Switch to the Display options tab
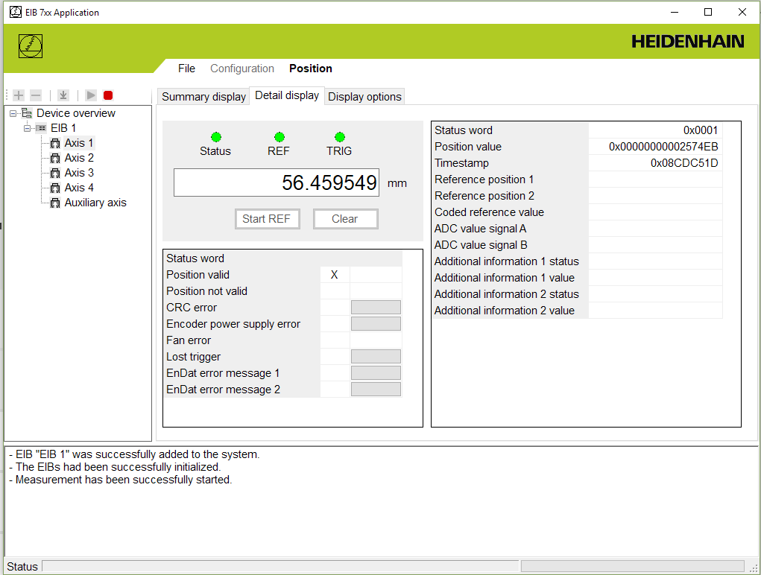 click(x=364, y=97)
